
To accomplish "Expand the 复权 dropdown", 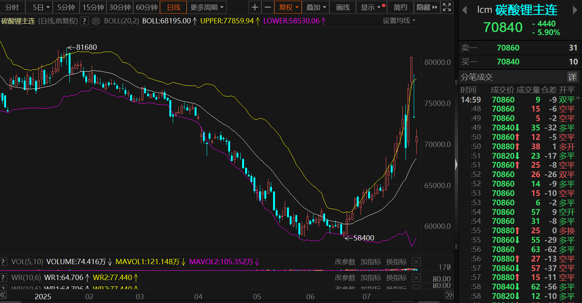I will 288,7.
